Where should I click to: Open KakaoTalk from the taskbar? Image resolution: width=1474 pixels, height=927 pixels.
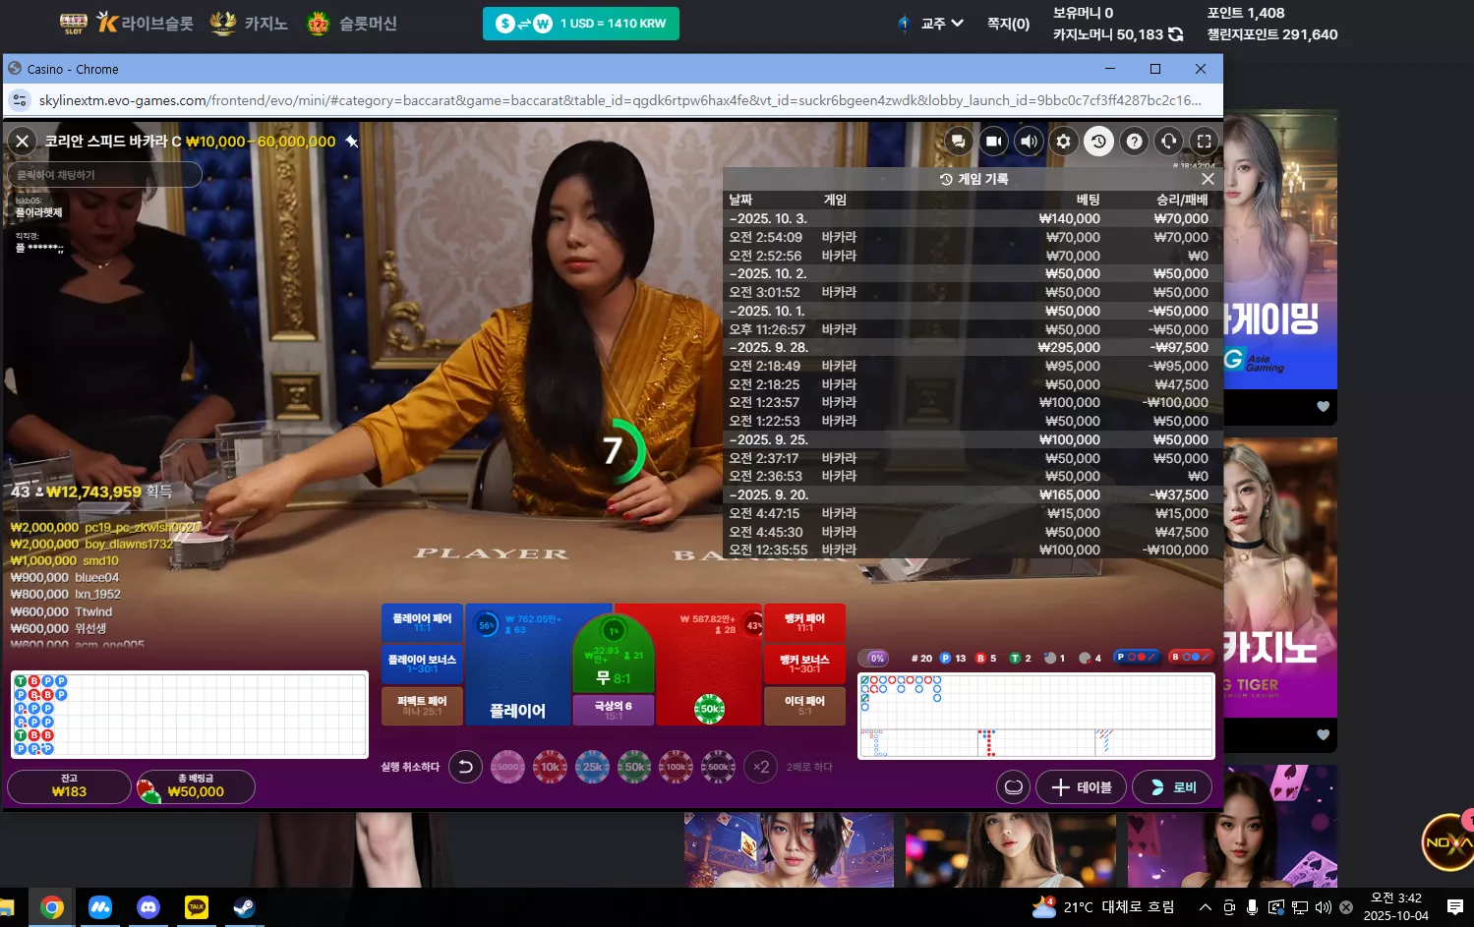(x=197, y=907)
